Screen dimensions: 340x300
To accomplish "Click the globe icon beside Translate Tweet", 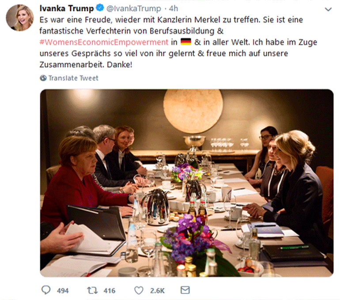I will pos(43,78).
